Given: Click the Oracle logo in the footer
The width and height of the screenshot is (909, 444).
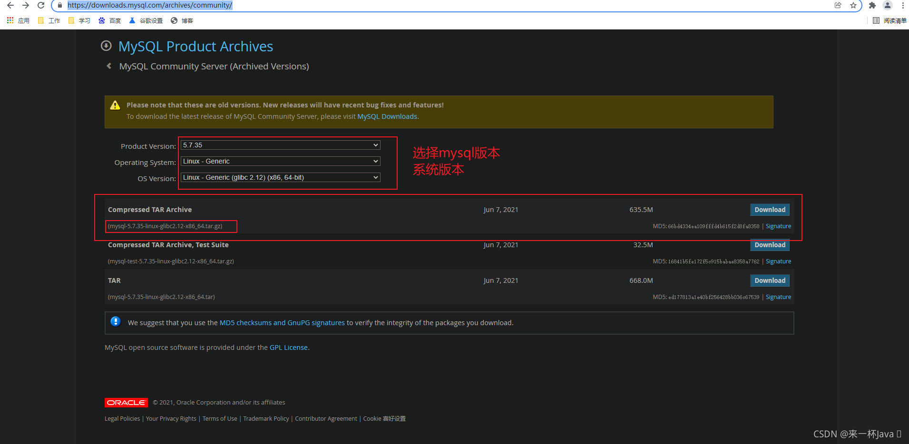Looking at the screenshot, I should (x=126, y=403).
